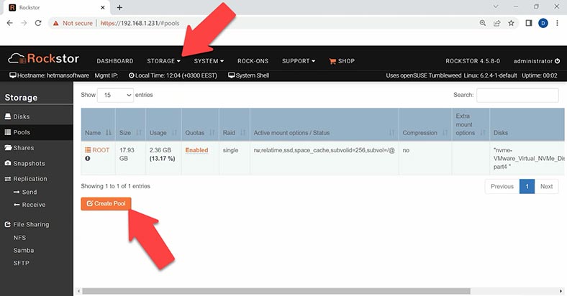Viewport: 567px width, 296px height.
Task: Open the SUPPORT dropdown menu
Action: click(x=299, y=61)
